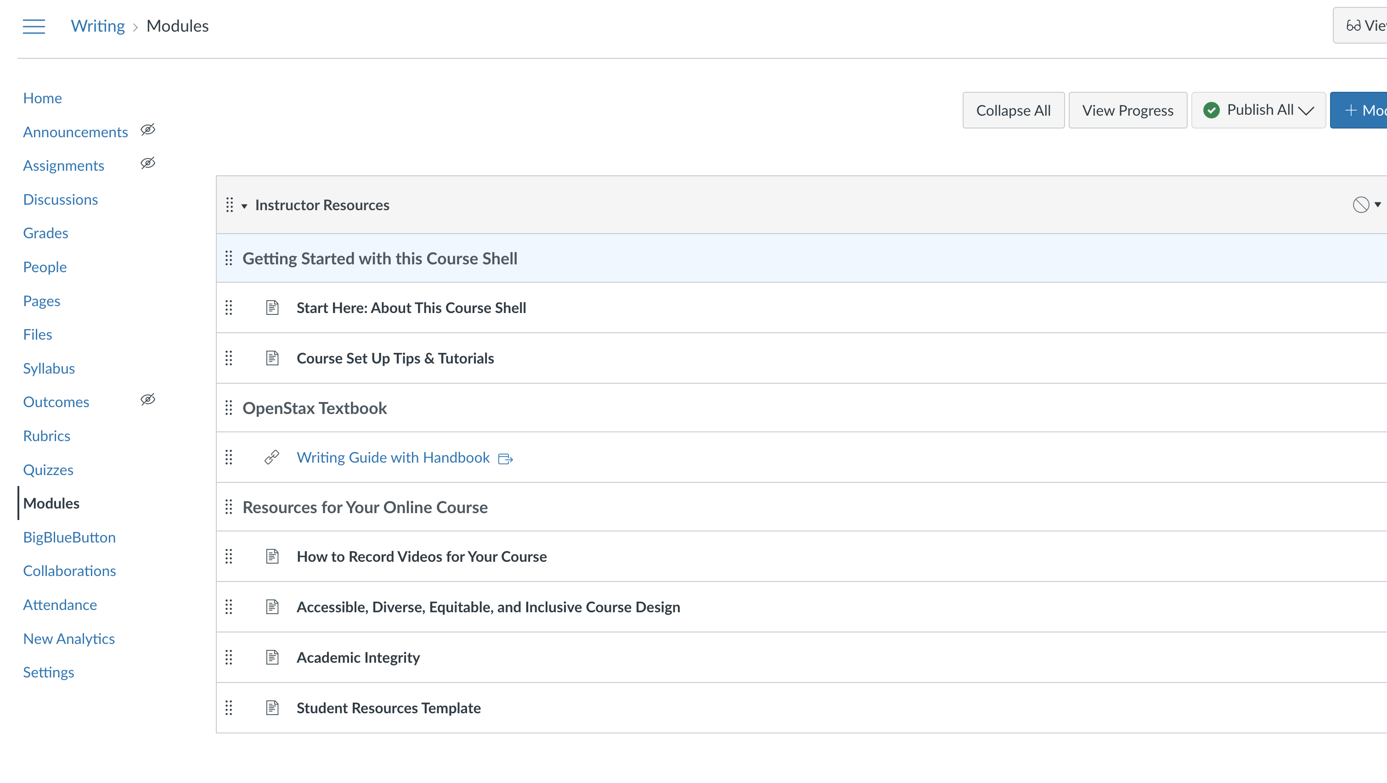This screenshot has width=1387, height=783.
Task: Click page icon beside Start Here item
Action: [x=272, y=308]
